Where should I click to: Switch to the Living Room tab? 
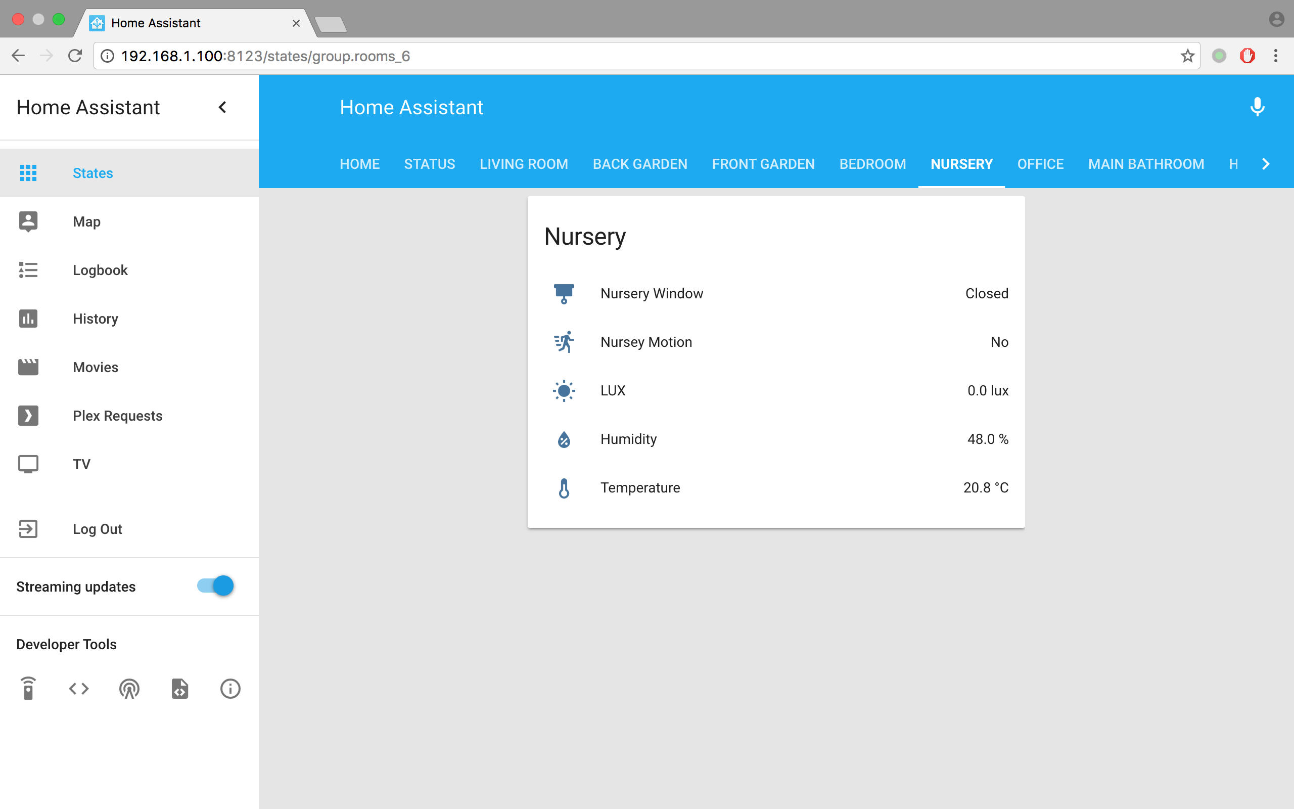(524, 164)
